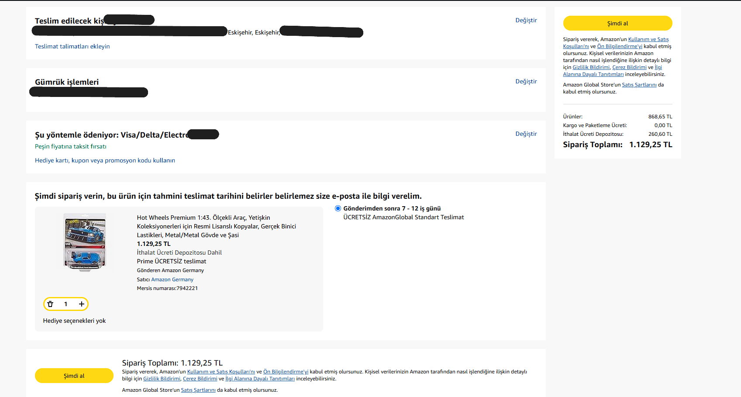Select the 7 - 12 iş günü delivery option

coord(338,208)
